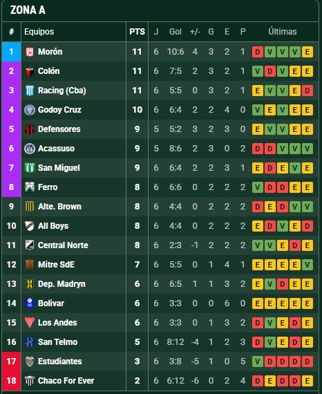Select the Últimas column header

pos(283,32)
